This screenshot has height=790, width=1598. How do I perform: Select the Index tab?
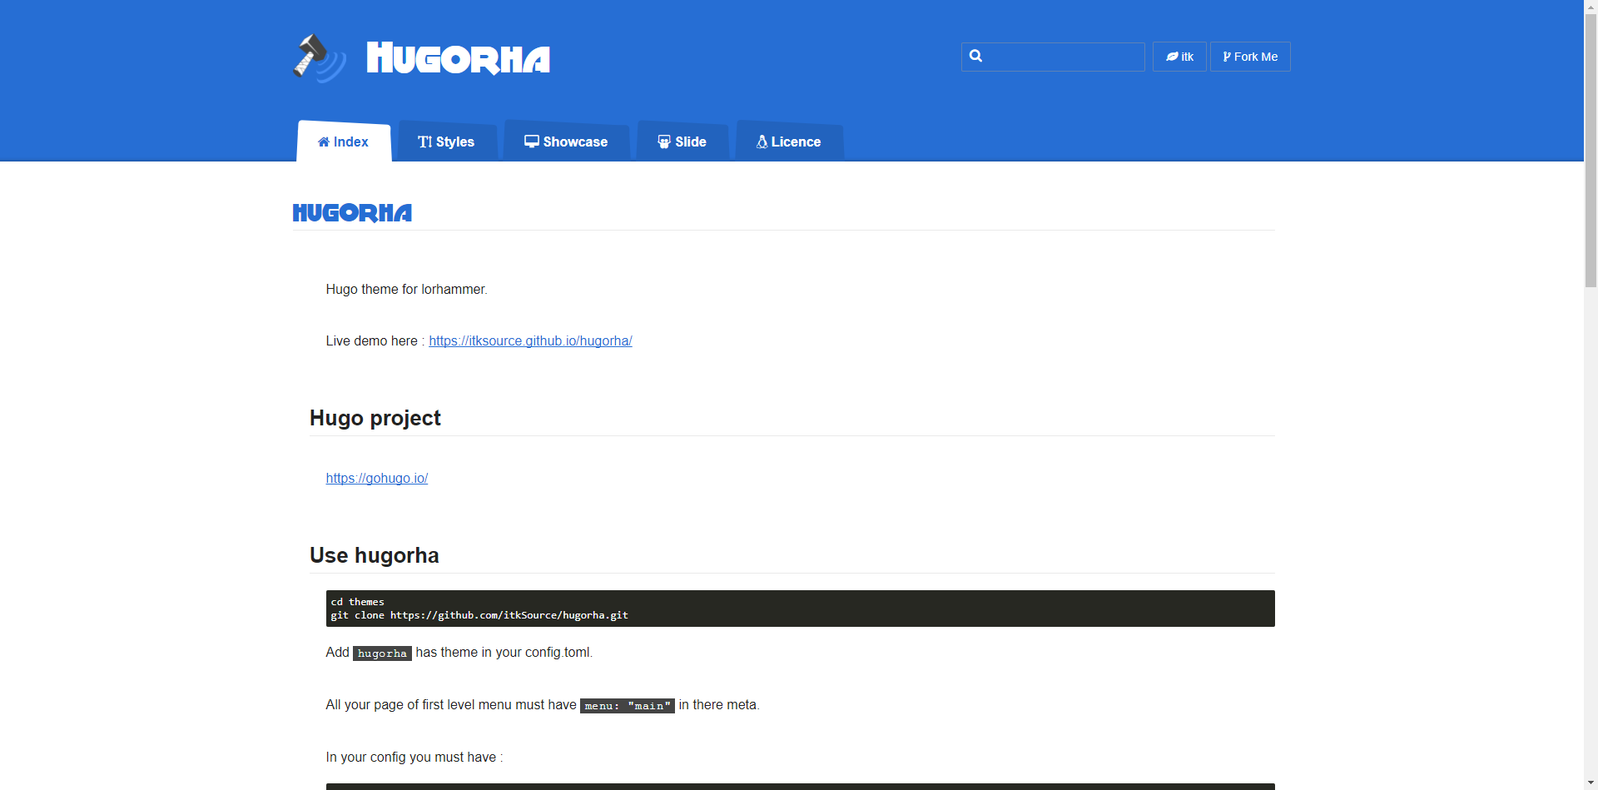pyautogui.click(x=344, y=142)
